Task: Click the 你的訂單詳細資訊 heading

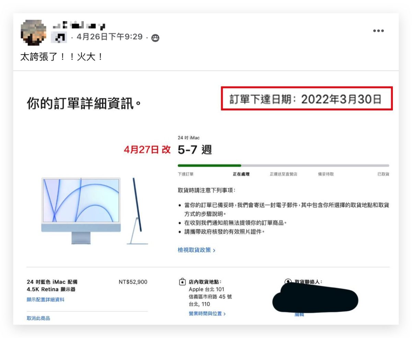Action: click(84, 103)
